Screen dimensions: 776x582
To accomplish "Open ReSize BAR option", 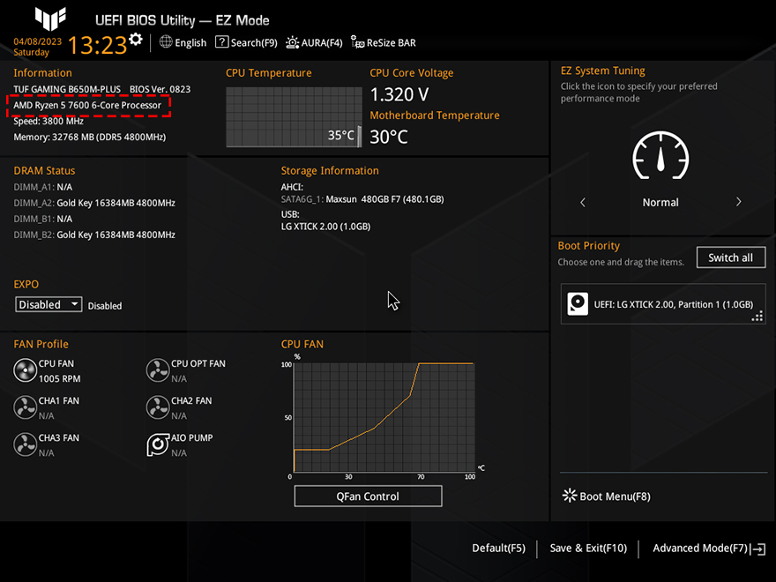I will pyautogui.click(x=391, y=42).
